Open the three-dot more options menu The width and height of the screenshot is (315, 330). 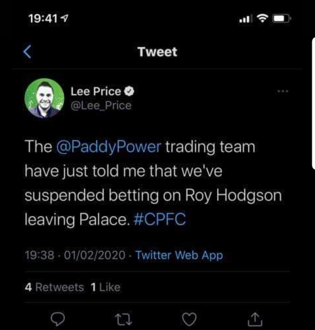(283, 91)
